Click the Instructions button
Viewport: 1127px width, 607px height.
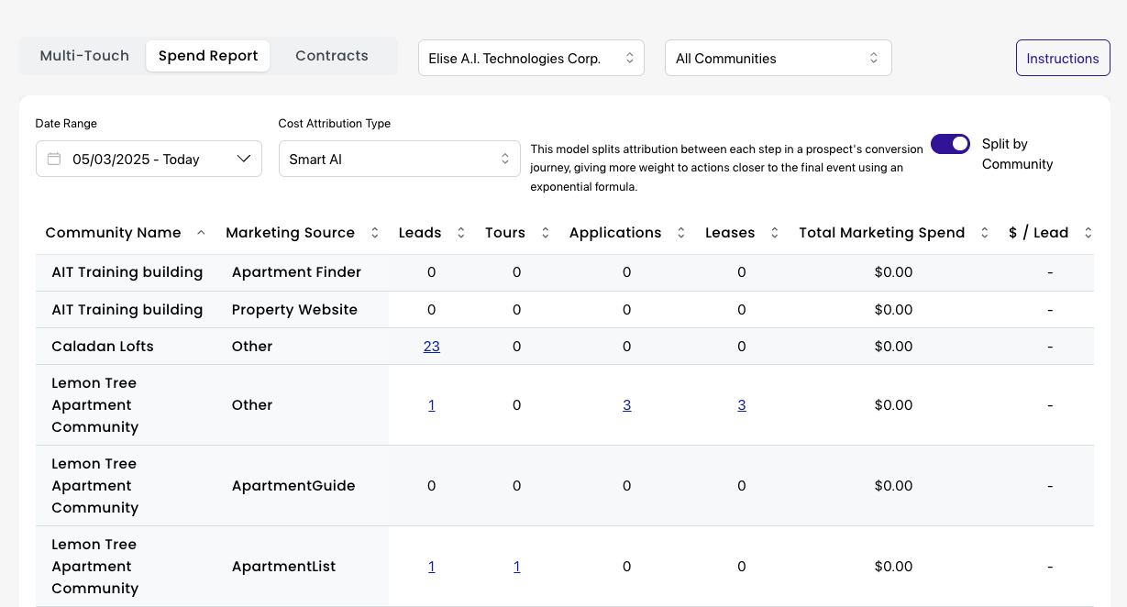point(1063,58)
